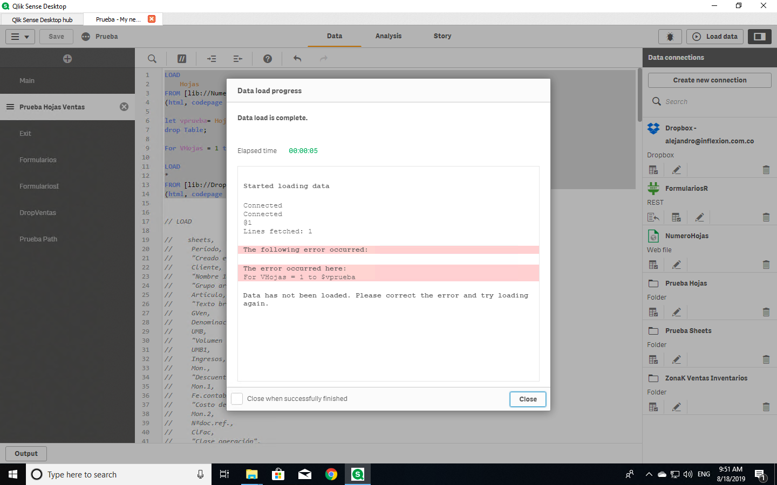Image resolution: width=777 pixels, height=485 pixels.
Task: Delete the FormulariosR connection via trash icon
Action: (766, 217)
